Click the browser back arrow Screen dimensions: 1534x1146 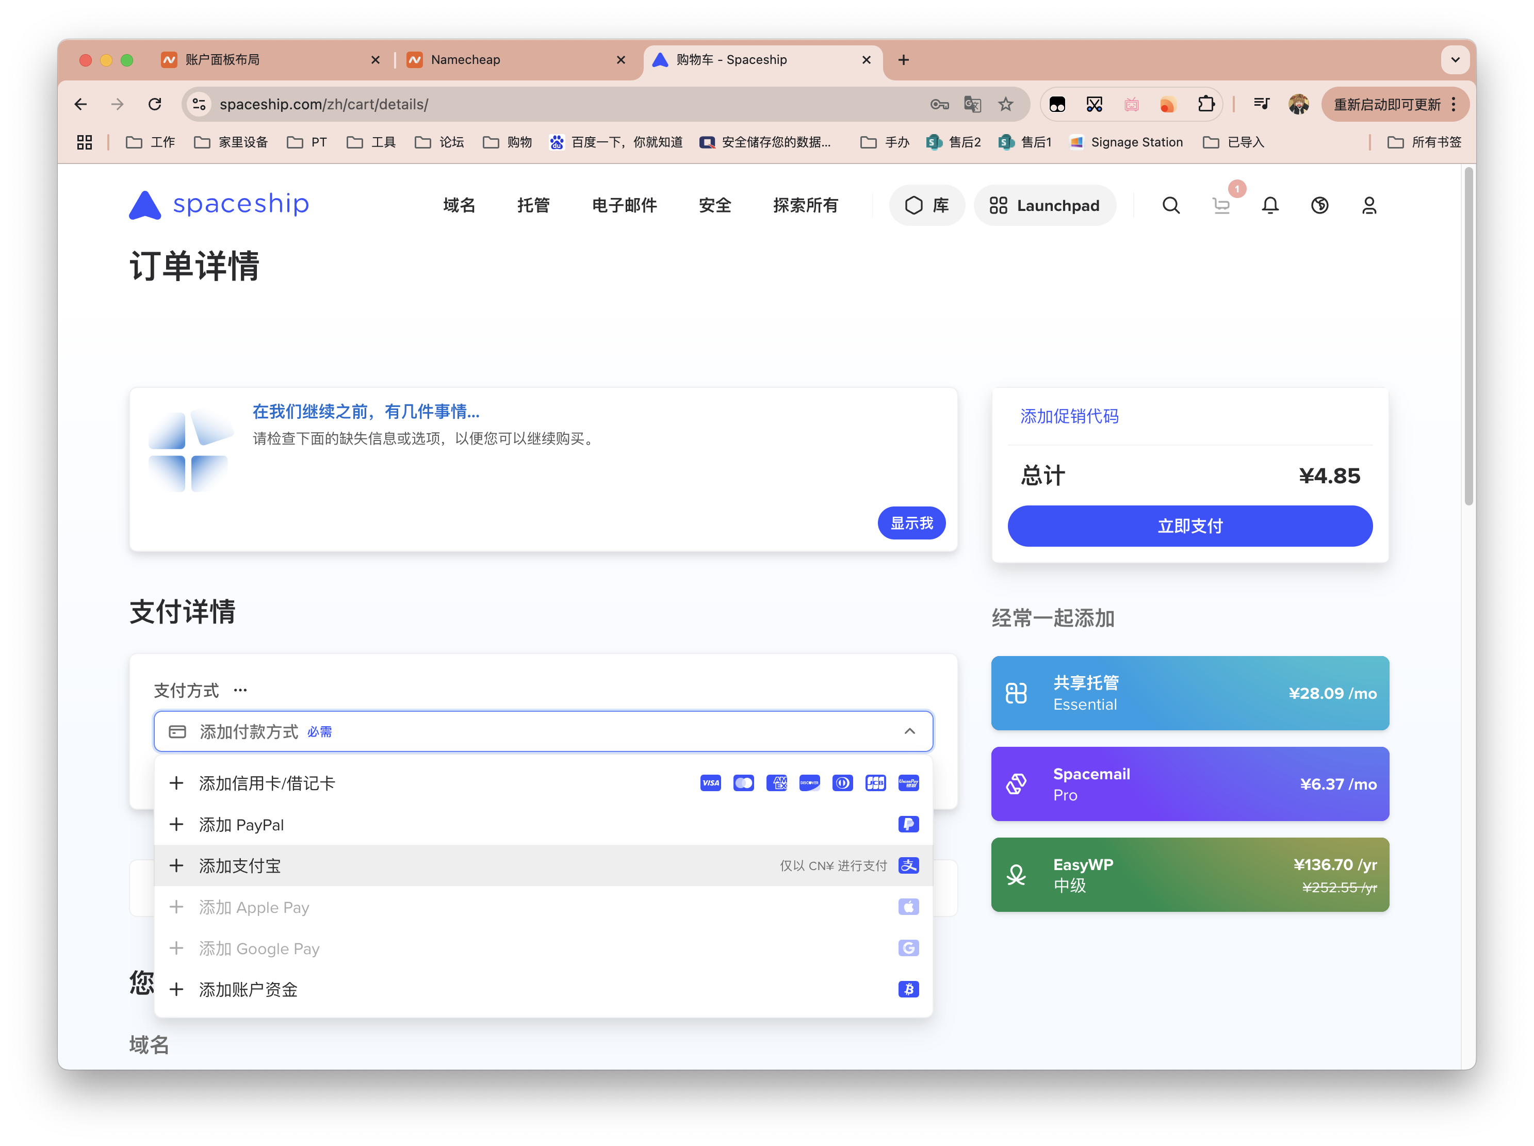(80, 104)
